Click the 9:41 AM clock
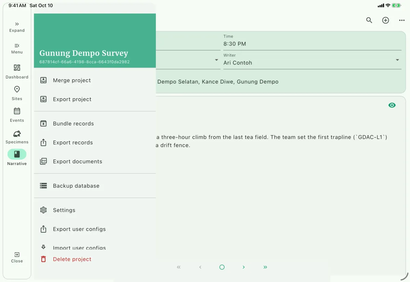The image size is (410, 282). point(17,5)
